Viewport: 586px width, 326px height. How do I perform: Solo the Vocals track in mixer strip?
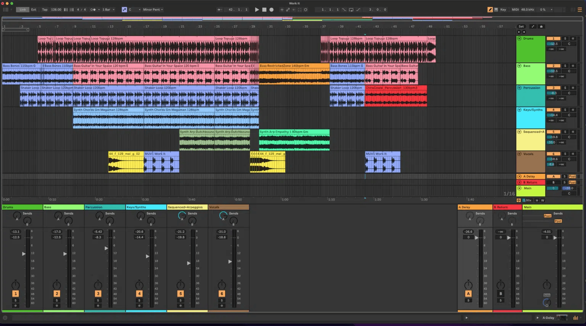(x=222, y=300)
